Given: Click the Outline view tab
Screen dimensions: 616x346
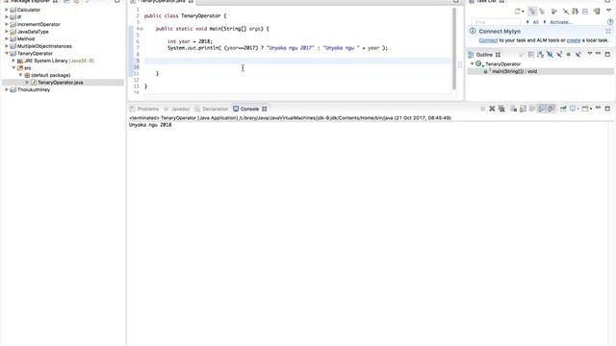Looking at the screenshot, I should (484, 55).
